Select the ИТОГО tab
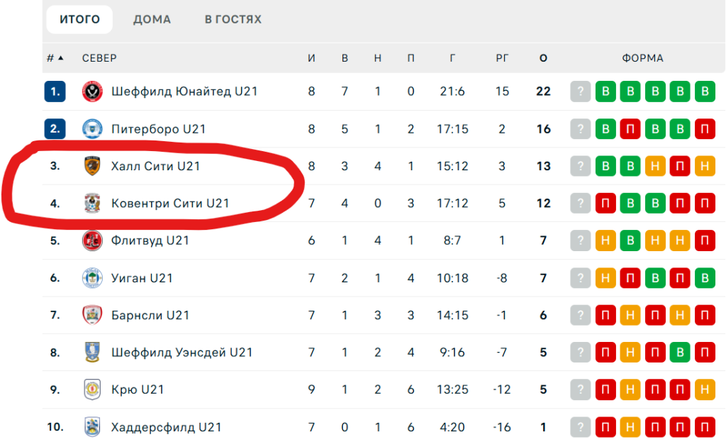This screenshot has height=442, width=726. pos(79,19)
